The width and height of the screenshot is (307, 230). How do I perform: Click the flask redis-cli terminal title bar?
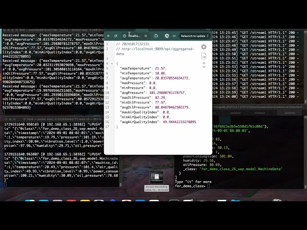(x=62, y=119)
